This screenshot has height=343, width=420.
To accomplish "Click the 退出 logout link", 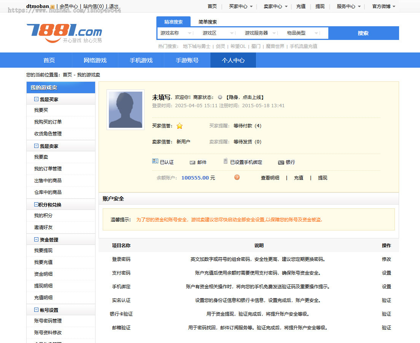I will click(114, 6).
